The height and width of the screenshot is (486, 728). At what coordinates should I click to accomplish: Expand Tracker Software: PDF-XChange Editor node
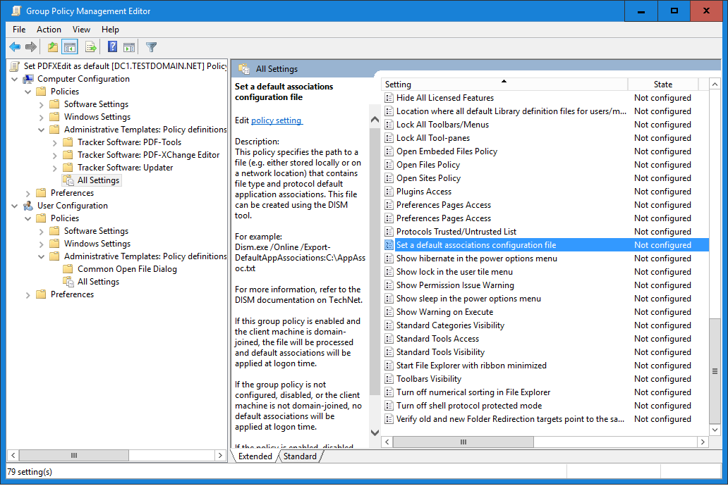[55, 156]
